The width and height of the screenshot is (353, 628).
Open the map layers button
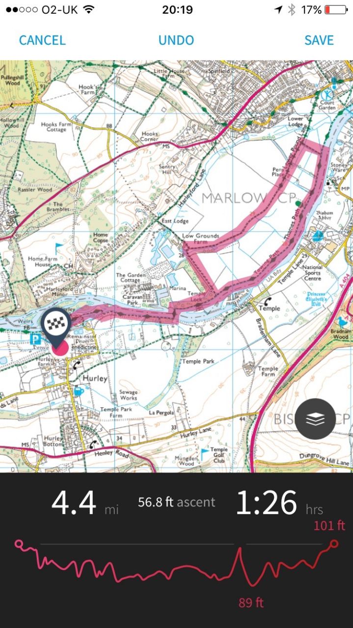pos(316,419)
